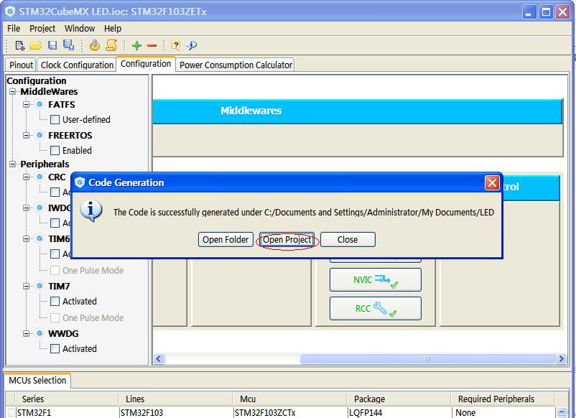Collapse the MiddleWares tree node
576x418 pixels.
pos(12,91)
